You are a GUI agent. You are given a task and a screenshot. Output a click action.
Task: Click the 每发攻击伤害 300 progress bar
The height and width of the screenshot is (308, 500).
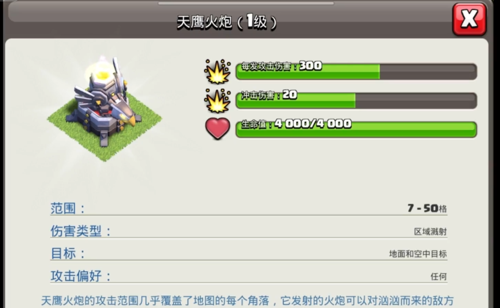pos(356,71)
